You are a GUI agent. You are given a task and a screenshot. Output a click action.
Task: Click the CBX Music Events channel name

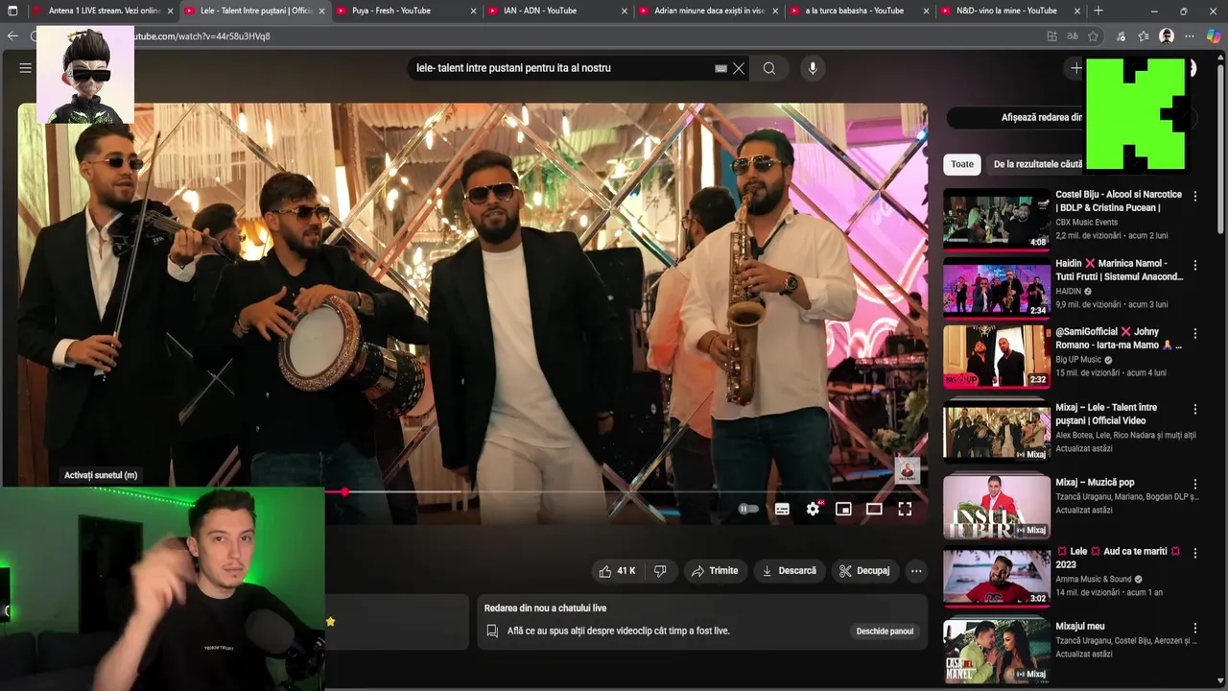(x=1086, y=223)
